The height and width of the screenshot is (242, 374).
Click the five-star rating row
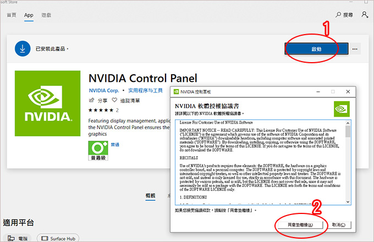101,110
